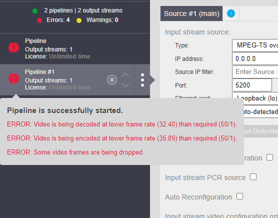
Task: Select the first Pipeline entry in the list
Action: 75,48
